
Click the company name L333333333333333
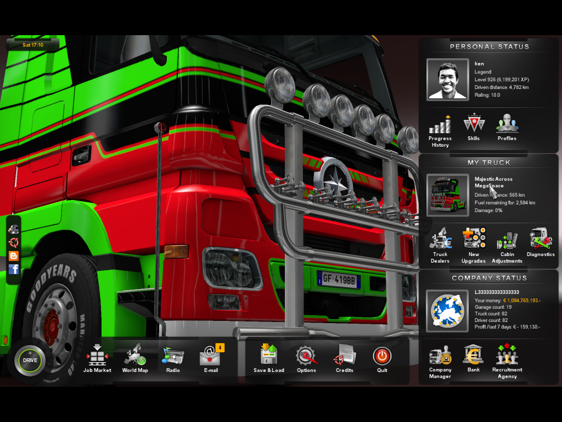coord(497,292)
